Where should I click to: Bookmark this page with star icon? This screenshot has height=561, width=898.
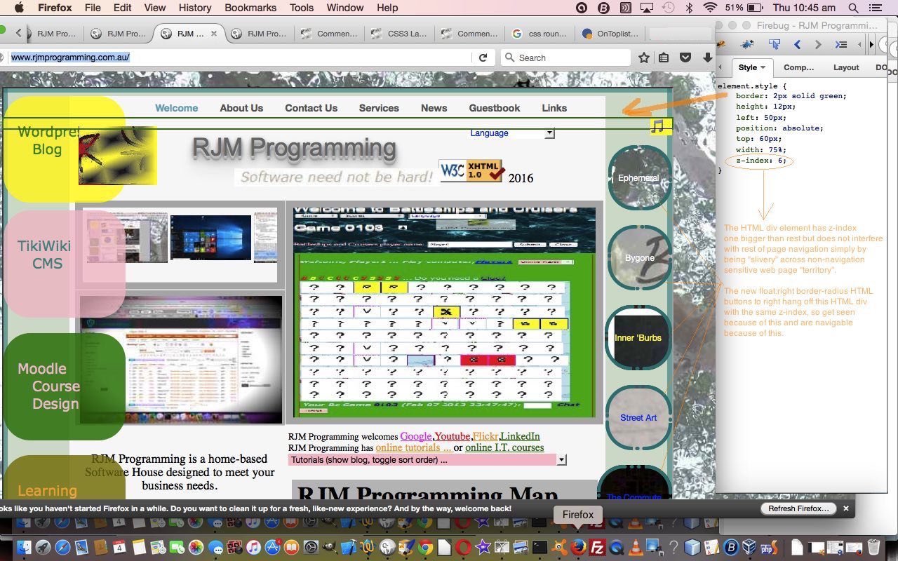click(643, 58)
